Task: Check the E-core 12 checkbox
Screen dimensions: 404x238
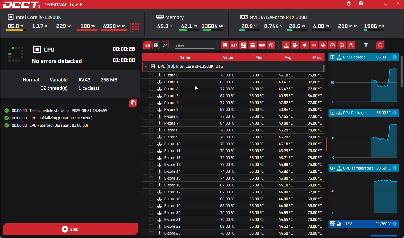Action: (151, 158)
